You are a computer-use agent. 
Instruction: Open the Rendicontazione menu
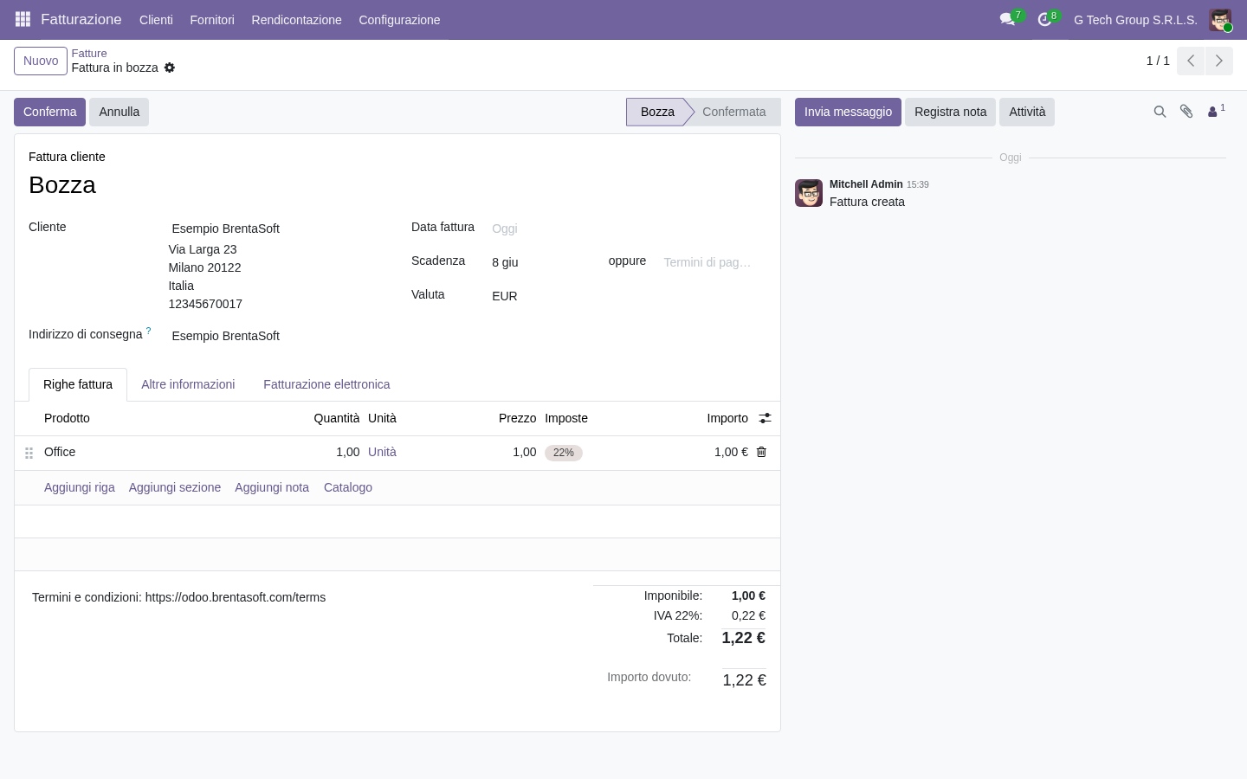296,19
